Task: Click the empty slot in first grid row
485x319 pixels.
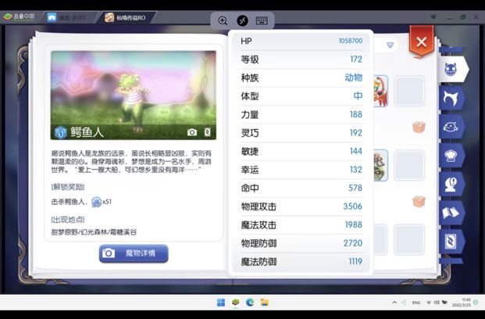Action: (x=409, y=91)
